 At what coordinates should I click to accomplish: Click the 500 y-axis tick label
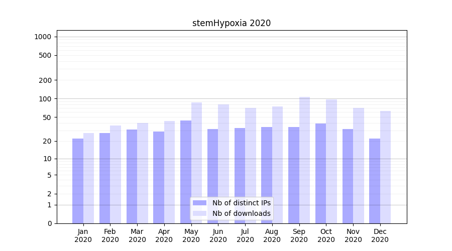click(x=45, y=55)
